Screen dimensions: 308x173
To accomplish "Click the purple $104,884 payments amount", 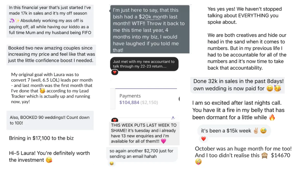I will (129, 103).
